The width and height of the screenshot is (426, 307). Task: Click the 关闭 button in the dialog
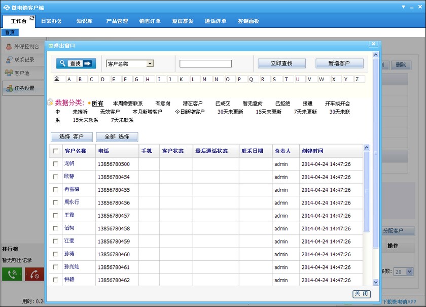361,294
